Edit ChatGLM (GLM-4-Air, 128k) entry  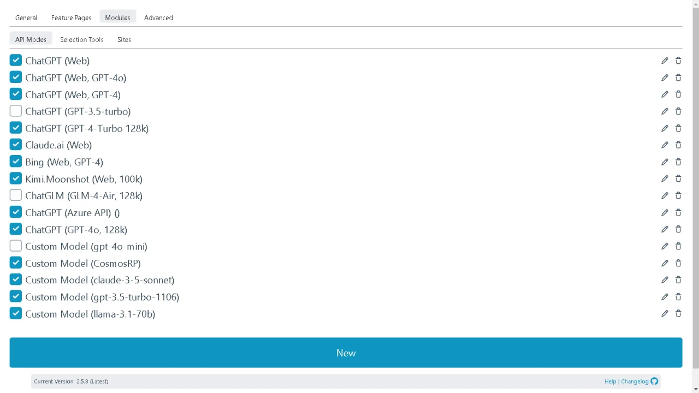pyautogui.click(x=665, y=195)
